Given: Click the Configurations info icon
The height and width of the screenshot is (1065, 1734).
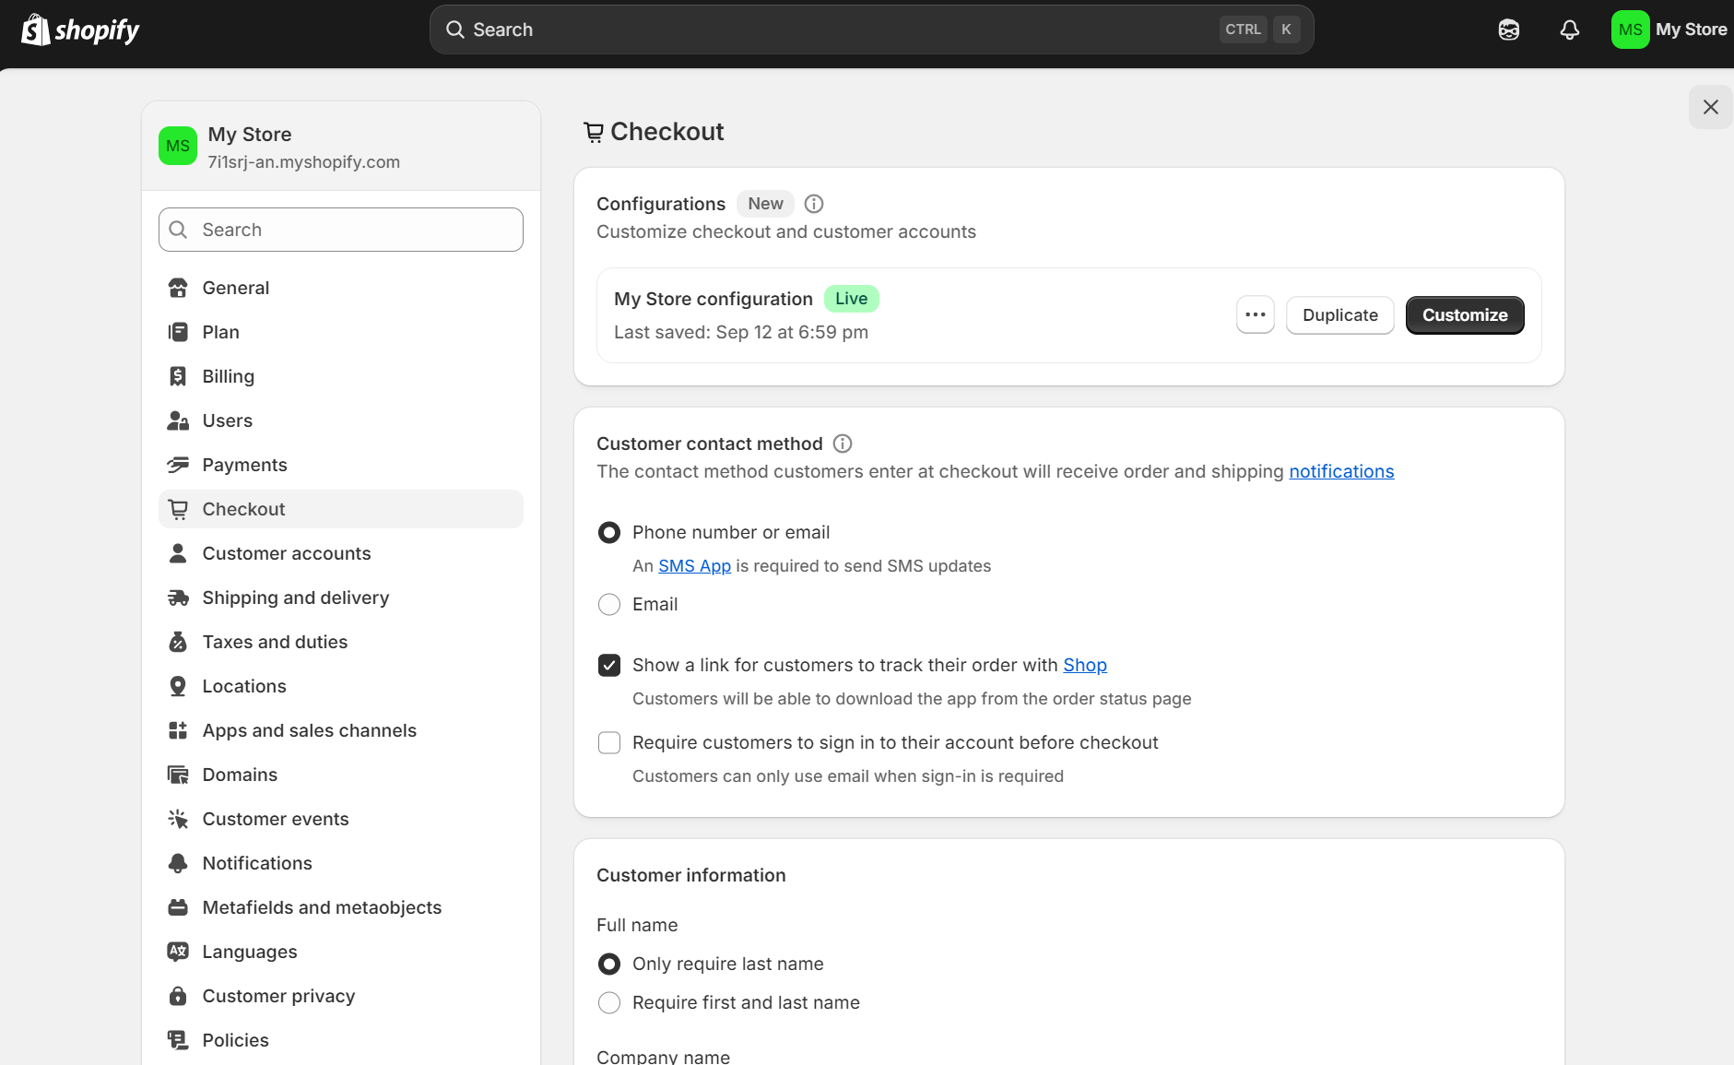Looking at the screenshot, I should [814, 204].
